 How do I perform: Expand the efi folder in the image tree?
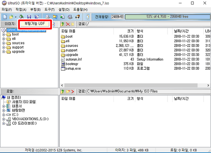[x=4, y=39]
